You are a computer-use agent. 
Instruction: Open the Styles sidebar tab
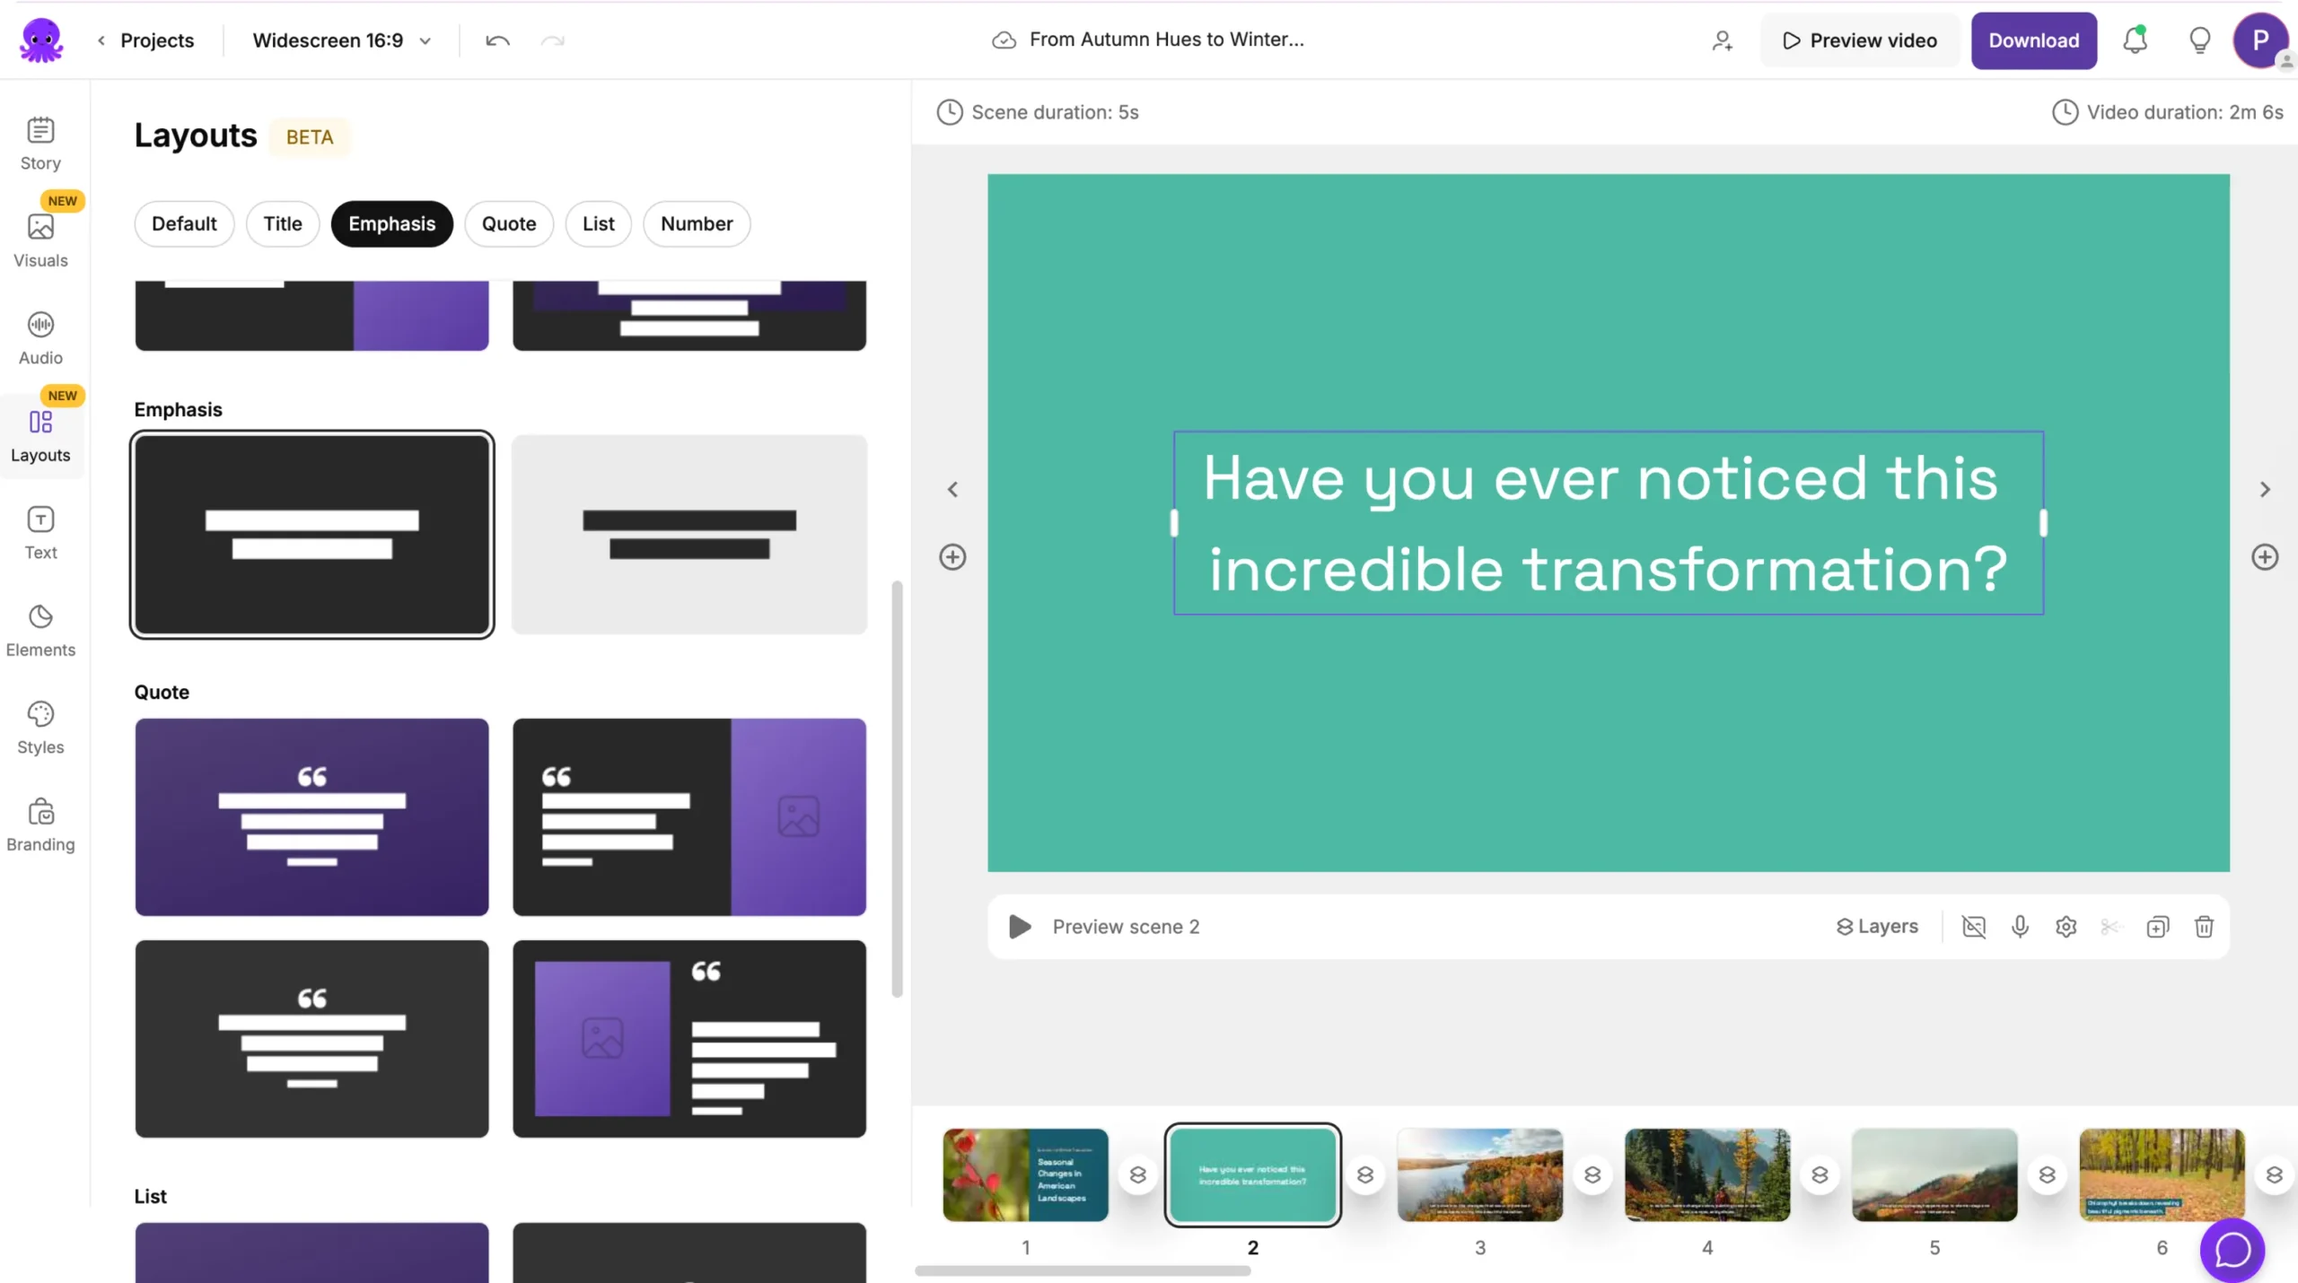[40, 728]
